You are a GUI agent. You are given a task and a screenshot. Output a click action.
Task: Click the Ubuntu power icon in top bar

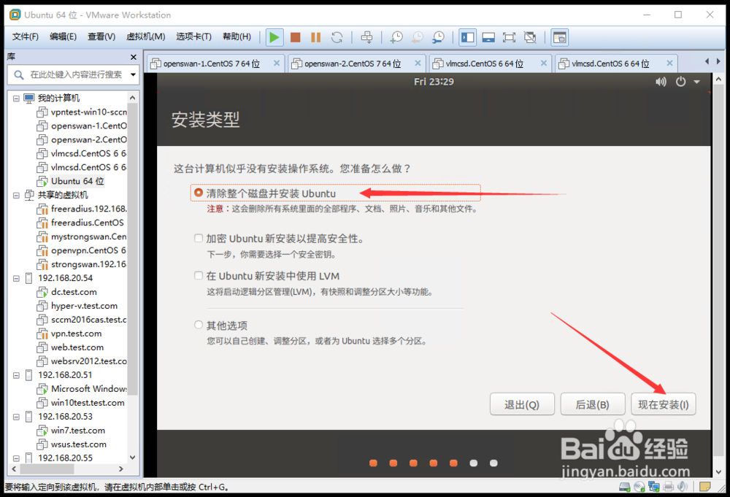(680, 82)
